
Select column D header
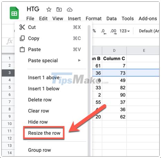click(x=114, y=50)
